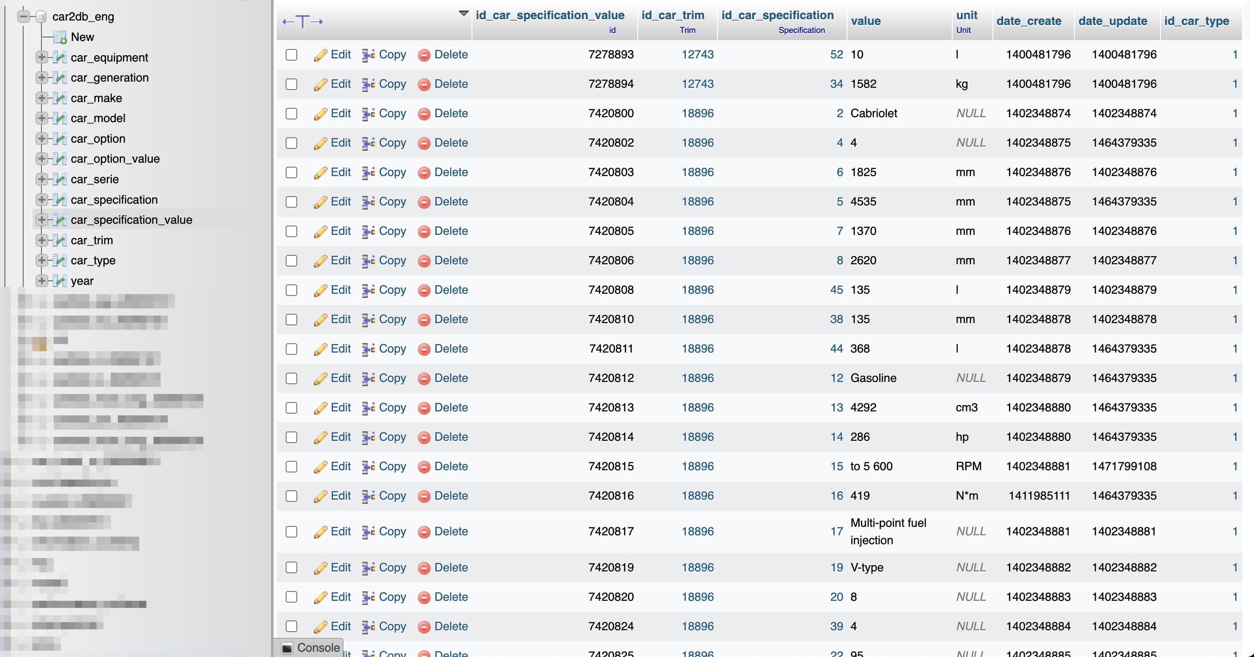Screen dimensions: 1254x657
Task: Click the Console icon in the bottom bar
Action: pyautogui.click(x=287, y=647)
